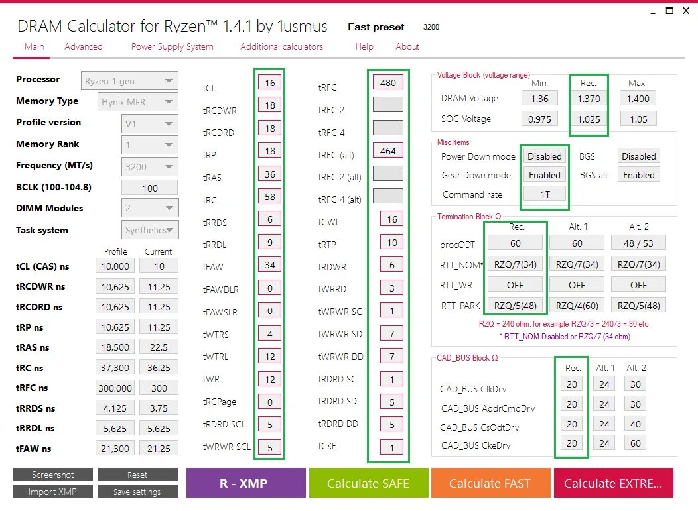Click the tRFC input showing 480
698x511 pixels.
tap(389, 82)
